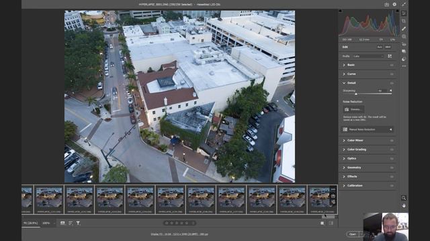Viewport: 430px width, 241px height.
Task: Toggle visibility eye for Geometry panel
Action: point(392,167)
